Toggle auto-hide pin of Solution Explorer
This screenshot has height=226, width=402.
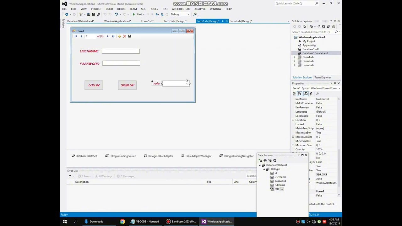(335, 21)
